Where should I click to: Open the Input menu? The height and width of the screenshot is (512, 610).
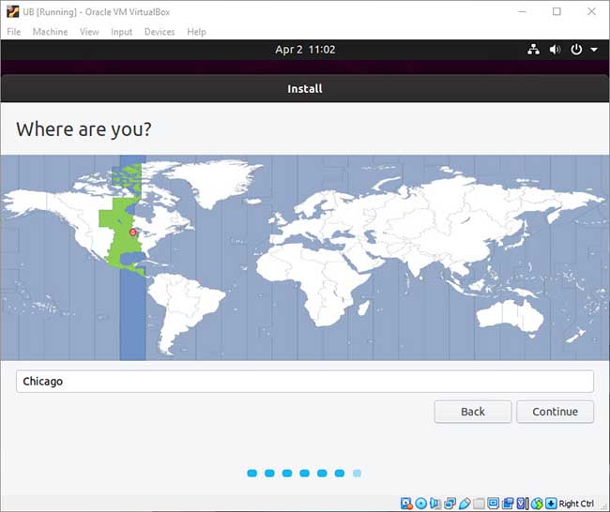click(121, 32)
